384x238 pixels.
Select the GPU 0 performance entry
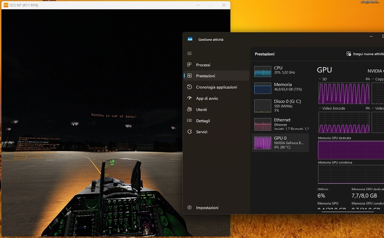(x=280, y=143)
